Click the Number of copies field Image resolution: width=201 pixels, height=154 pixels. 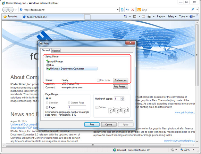(x=117, y=99)
